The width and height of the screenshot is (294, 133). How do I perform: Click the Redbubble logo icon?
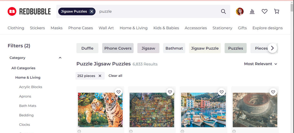(12, 11)
